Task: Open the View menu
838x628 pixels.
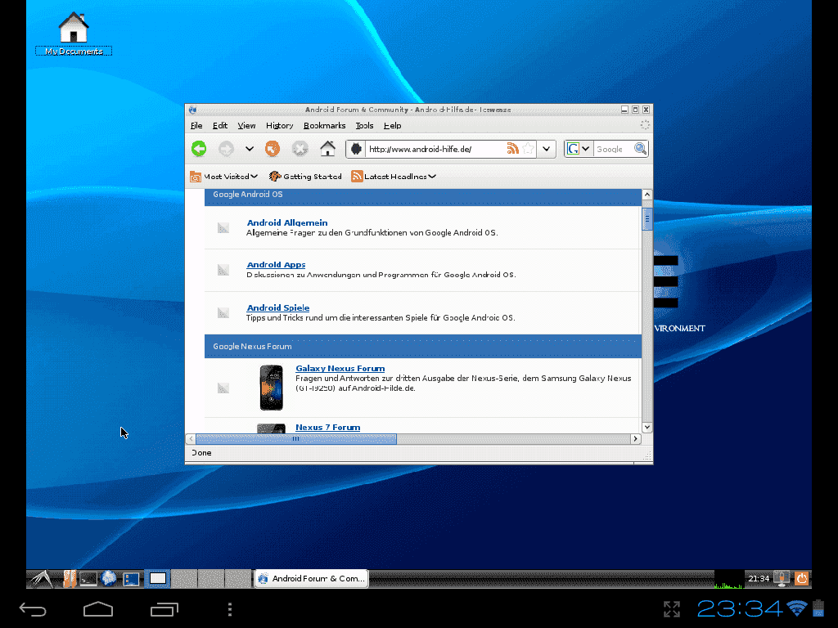Action: pyautogui.click(x=246, y=125)
